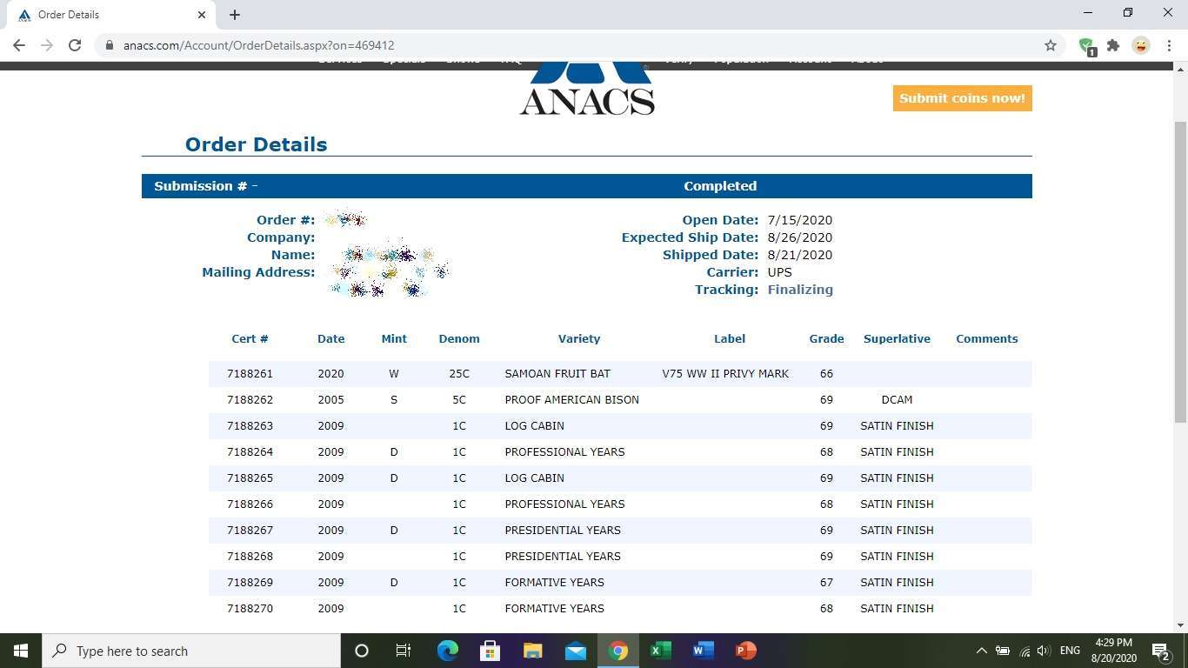This screenshot has height=668, width=1188.
Task: Select cert number 7188269
Action: tap(250, 583)
